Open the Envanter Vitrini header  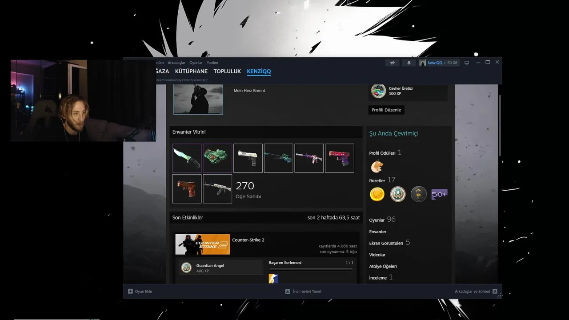[x=266, y=132]
